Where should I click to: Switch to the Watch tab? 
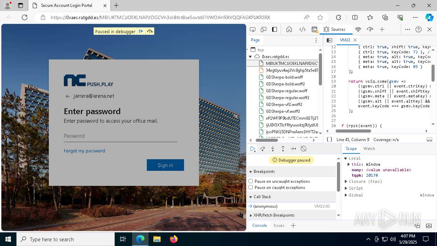pyautogui.click(x=369, y=149)
